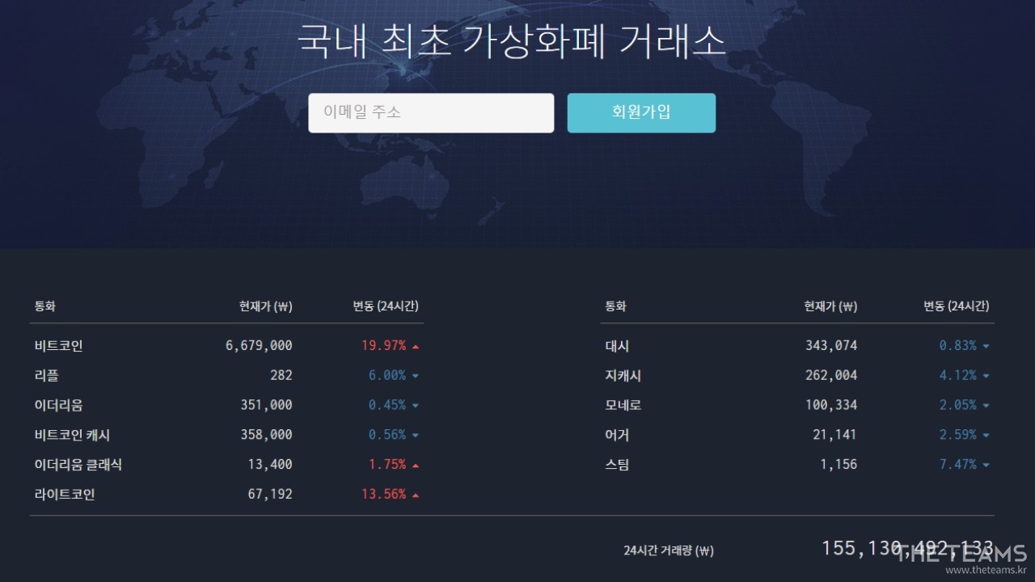Image resolution: width=1035 pixels, height=582 pixels.
Task: Click the down arrow next to 이더리움 0.45%
Action: 416,406
